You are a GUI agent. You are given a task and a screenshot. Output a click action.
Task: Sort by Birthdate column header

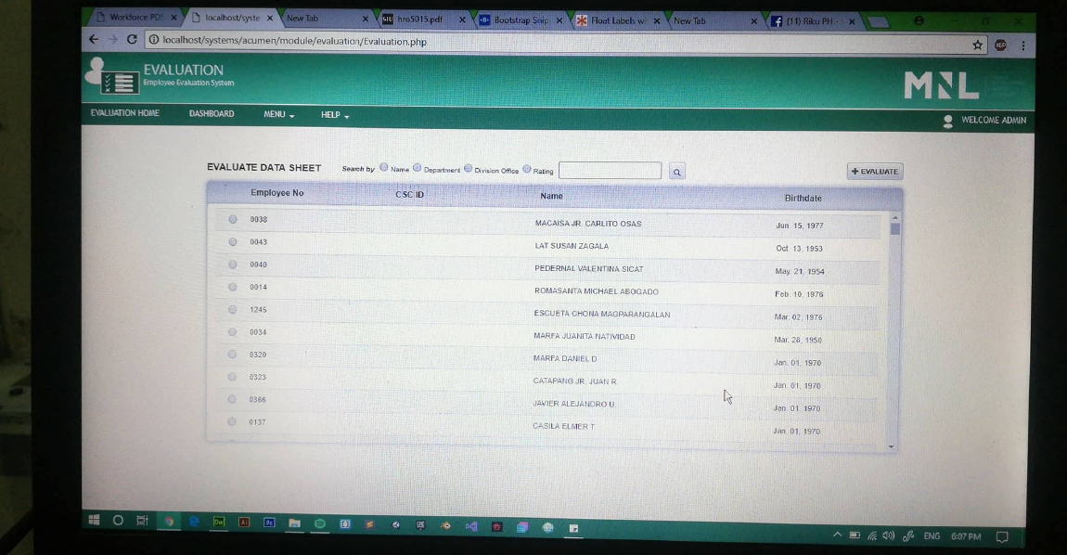pos(803,199)
